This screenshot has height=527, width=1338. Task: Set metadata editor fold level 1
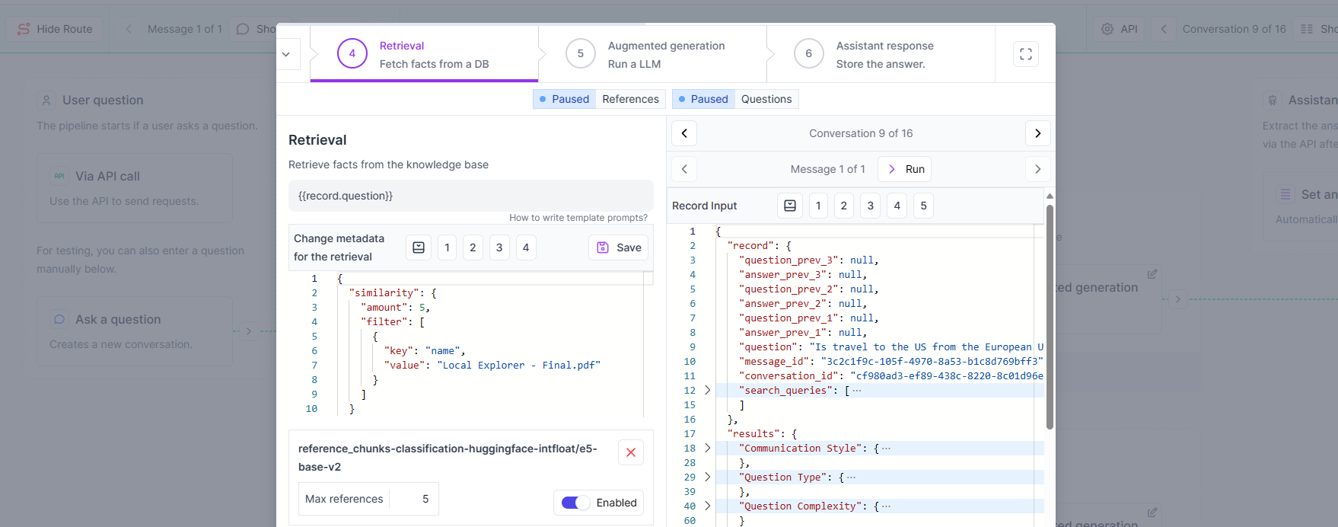[447, 248]
